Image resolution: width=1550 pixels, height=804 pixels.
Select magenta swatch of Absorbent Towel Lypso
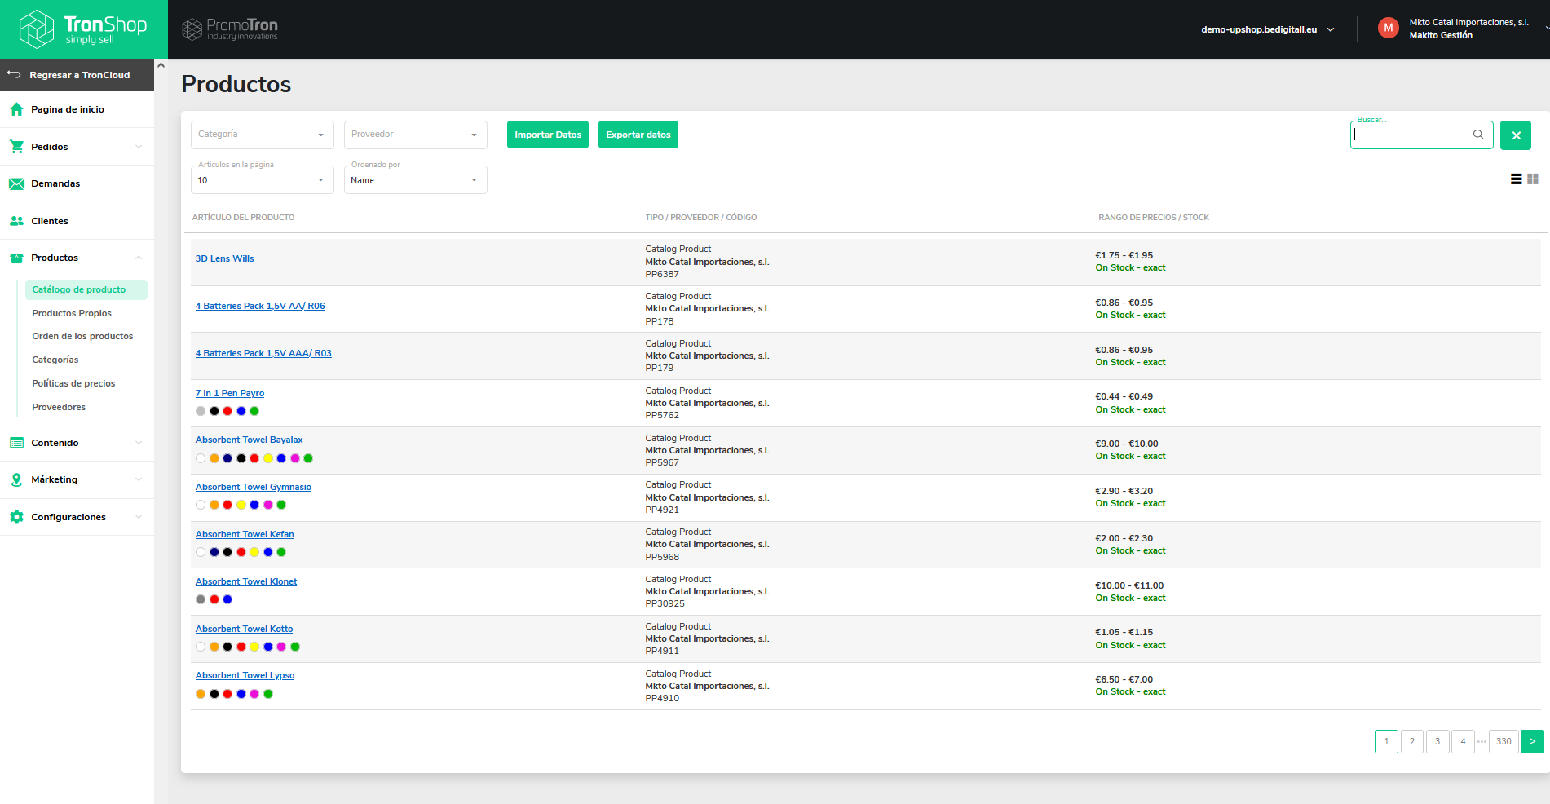254,694
